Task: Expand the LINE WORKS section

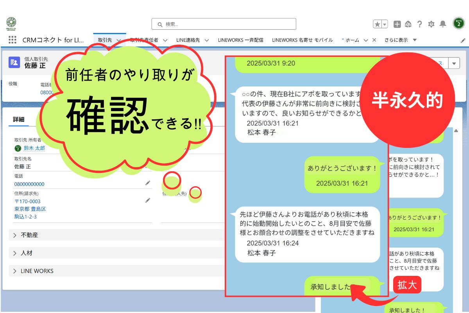Action: point(116,271)
